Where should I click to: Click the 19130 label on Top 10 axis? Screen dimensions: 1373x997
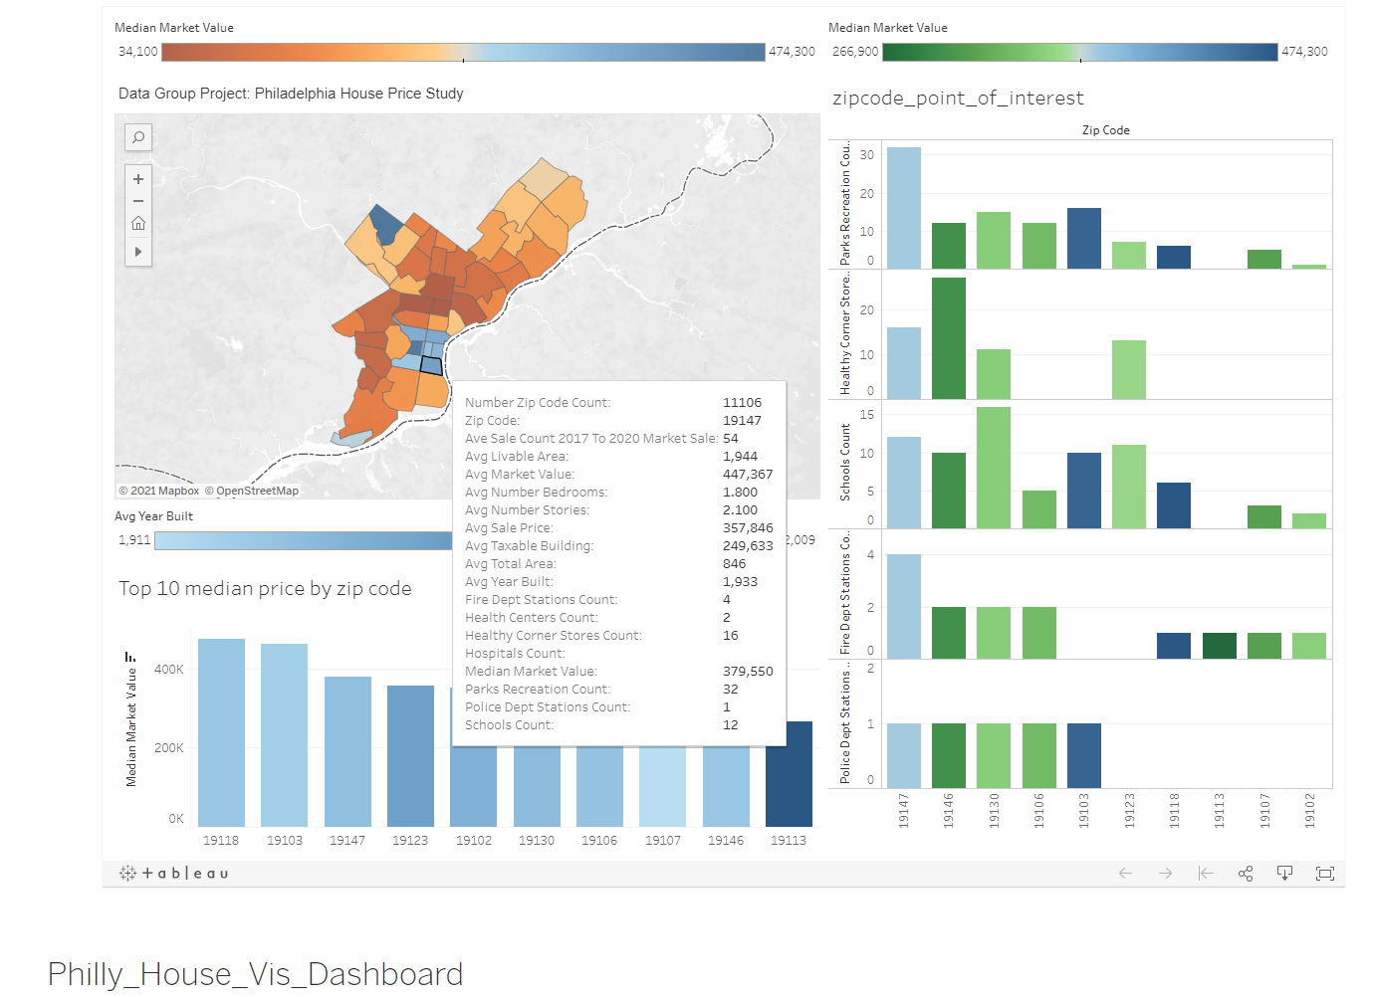pyautogui.click(x=537, y=841)
